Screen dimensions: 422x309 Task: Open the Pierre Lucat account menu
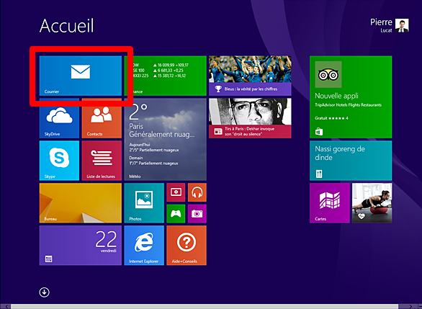click(x=390, y=26)
